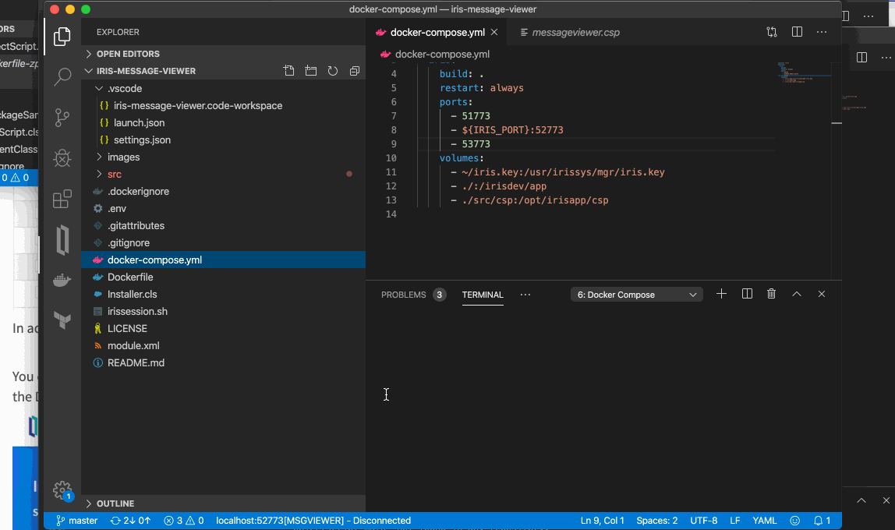Open launch.json in the Explorer
This screenshot has width=895, height=530.
click(x=223, y=122)
